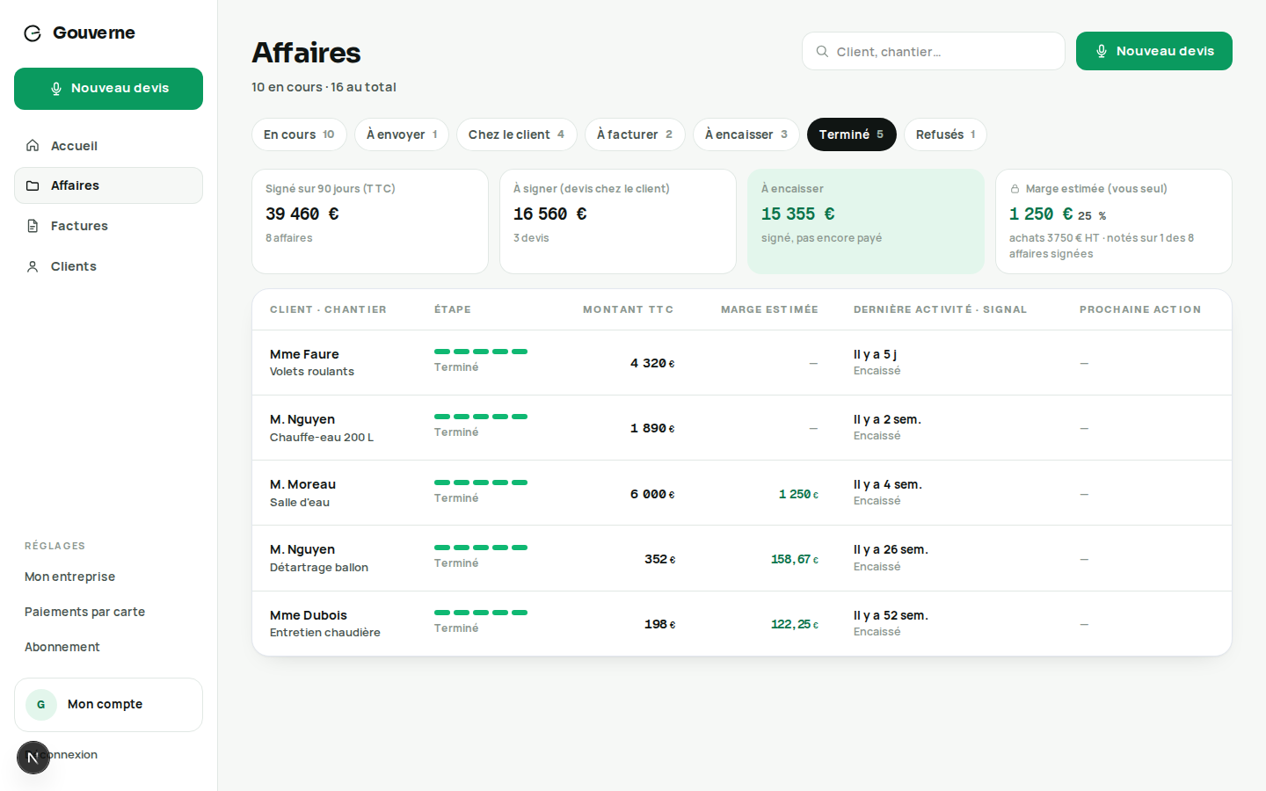Click the home icon beside Accueil
Image resolution: width=1266 pixels, height=791 pixels.
tap(33, 146)
